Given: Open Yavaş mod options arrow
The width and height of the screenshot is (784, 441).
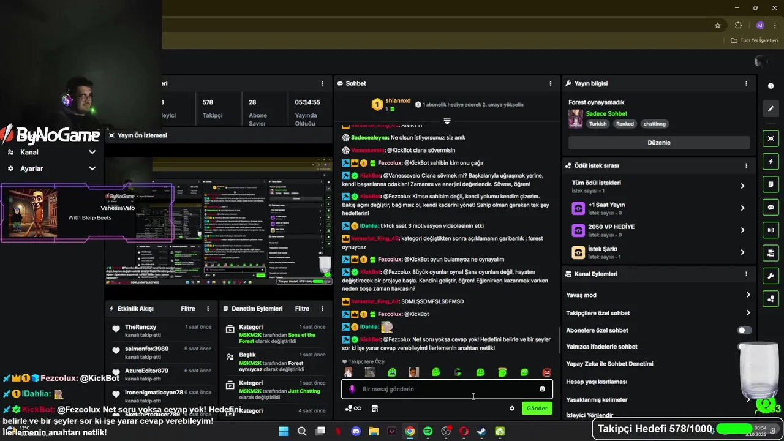Looking at the screenshot, I should 748,295.
